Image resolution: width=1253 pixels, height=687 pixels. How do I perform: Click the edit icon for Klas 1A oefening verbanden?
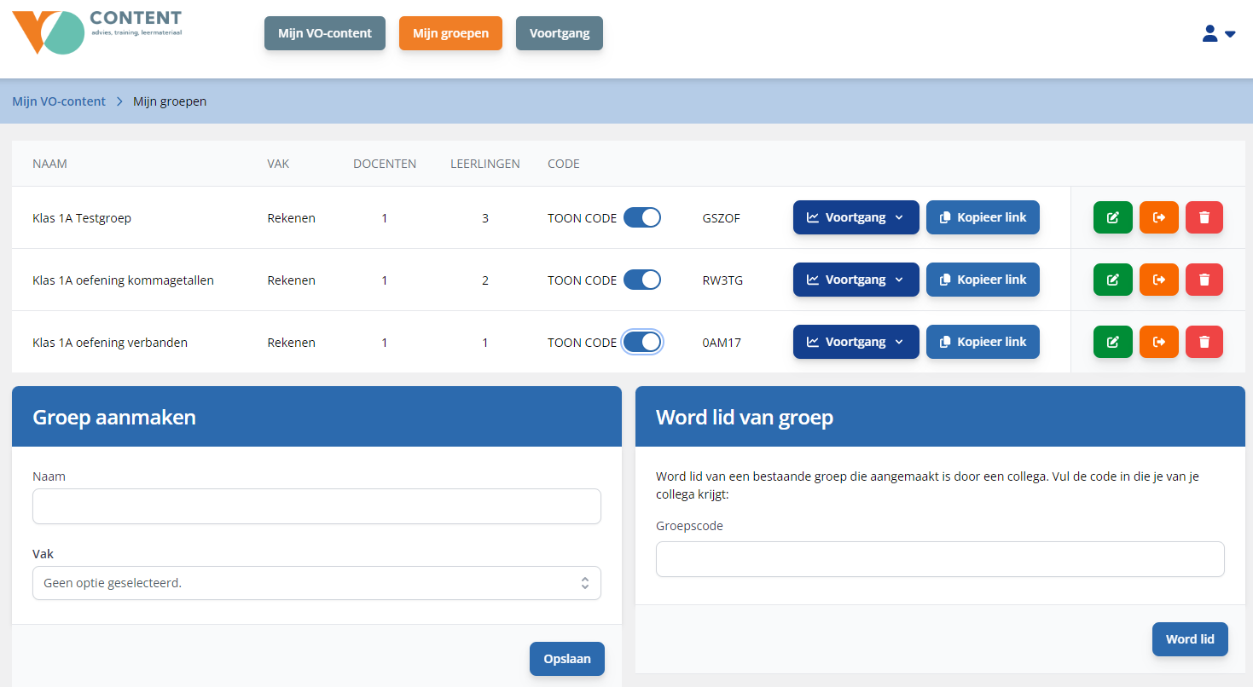point(1112,342)
